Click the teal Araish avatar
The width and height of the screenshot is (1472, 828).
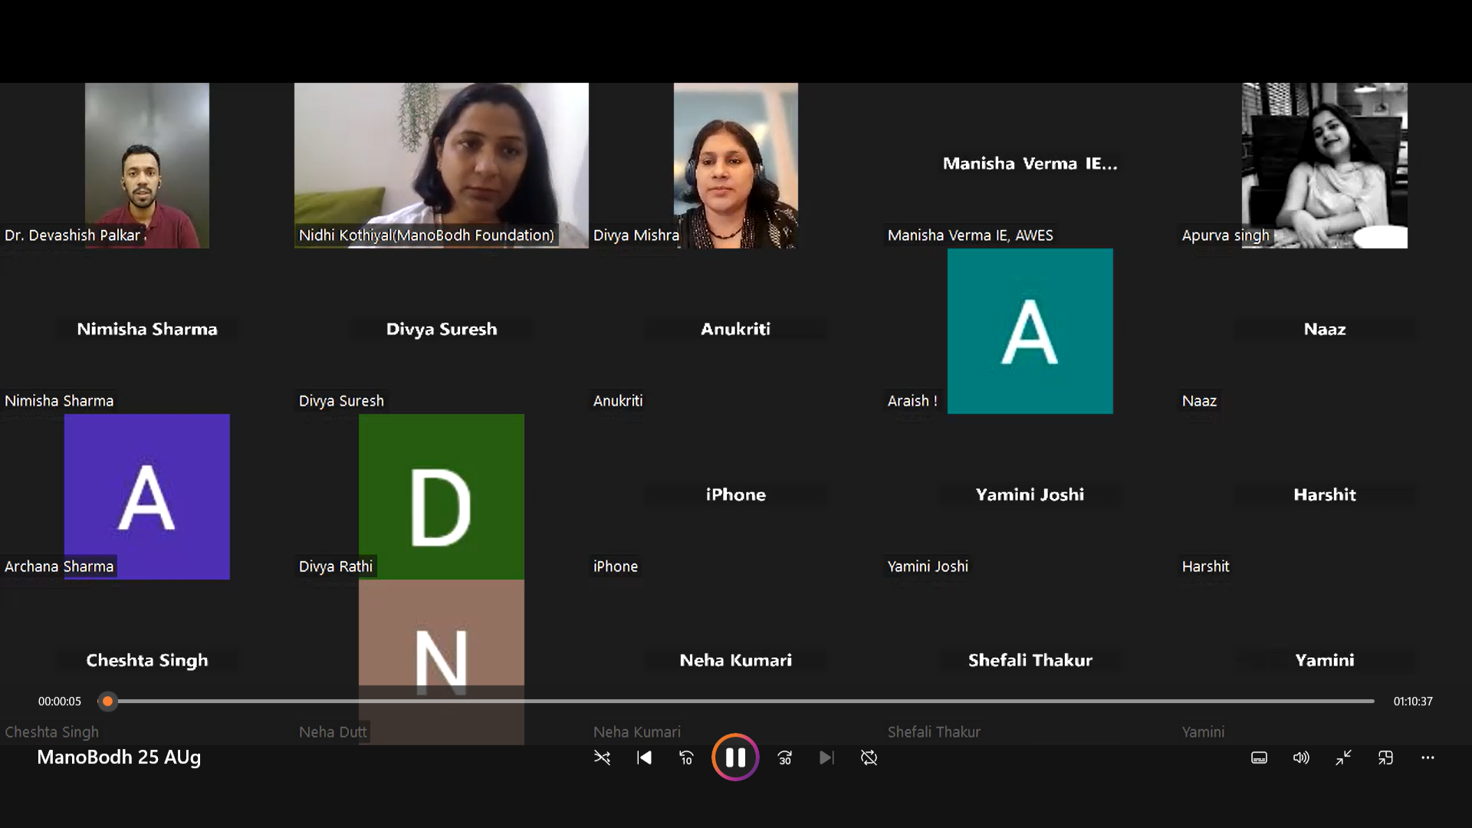click(x=1030, y=331)
